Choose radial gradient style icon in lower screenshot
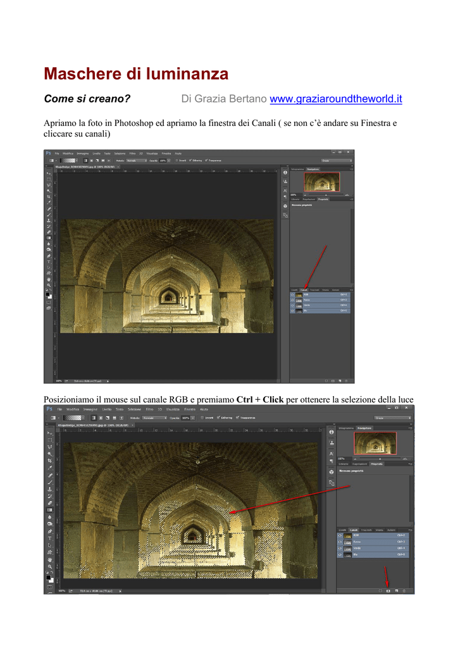Image resolution: width=458 pixels, height=648 pixels. (101, 418)
